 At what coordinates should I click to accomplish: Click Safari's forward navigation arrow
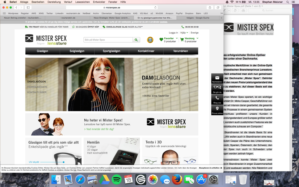coord(21,8)
